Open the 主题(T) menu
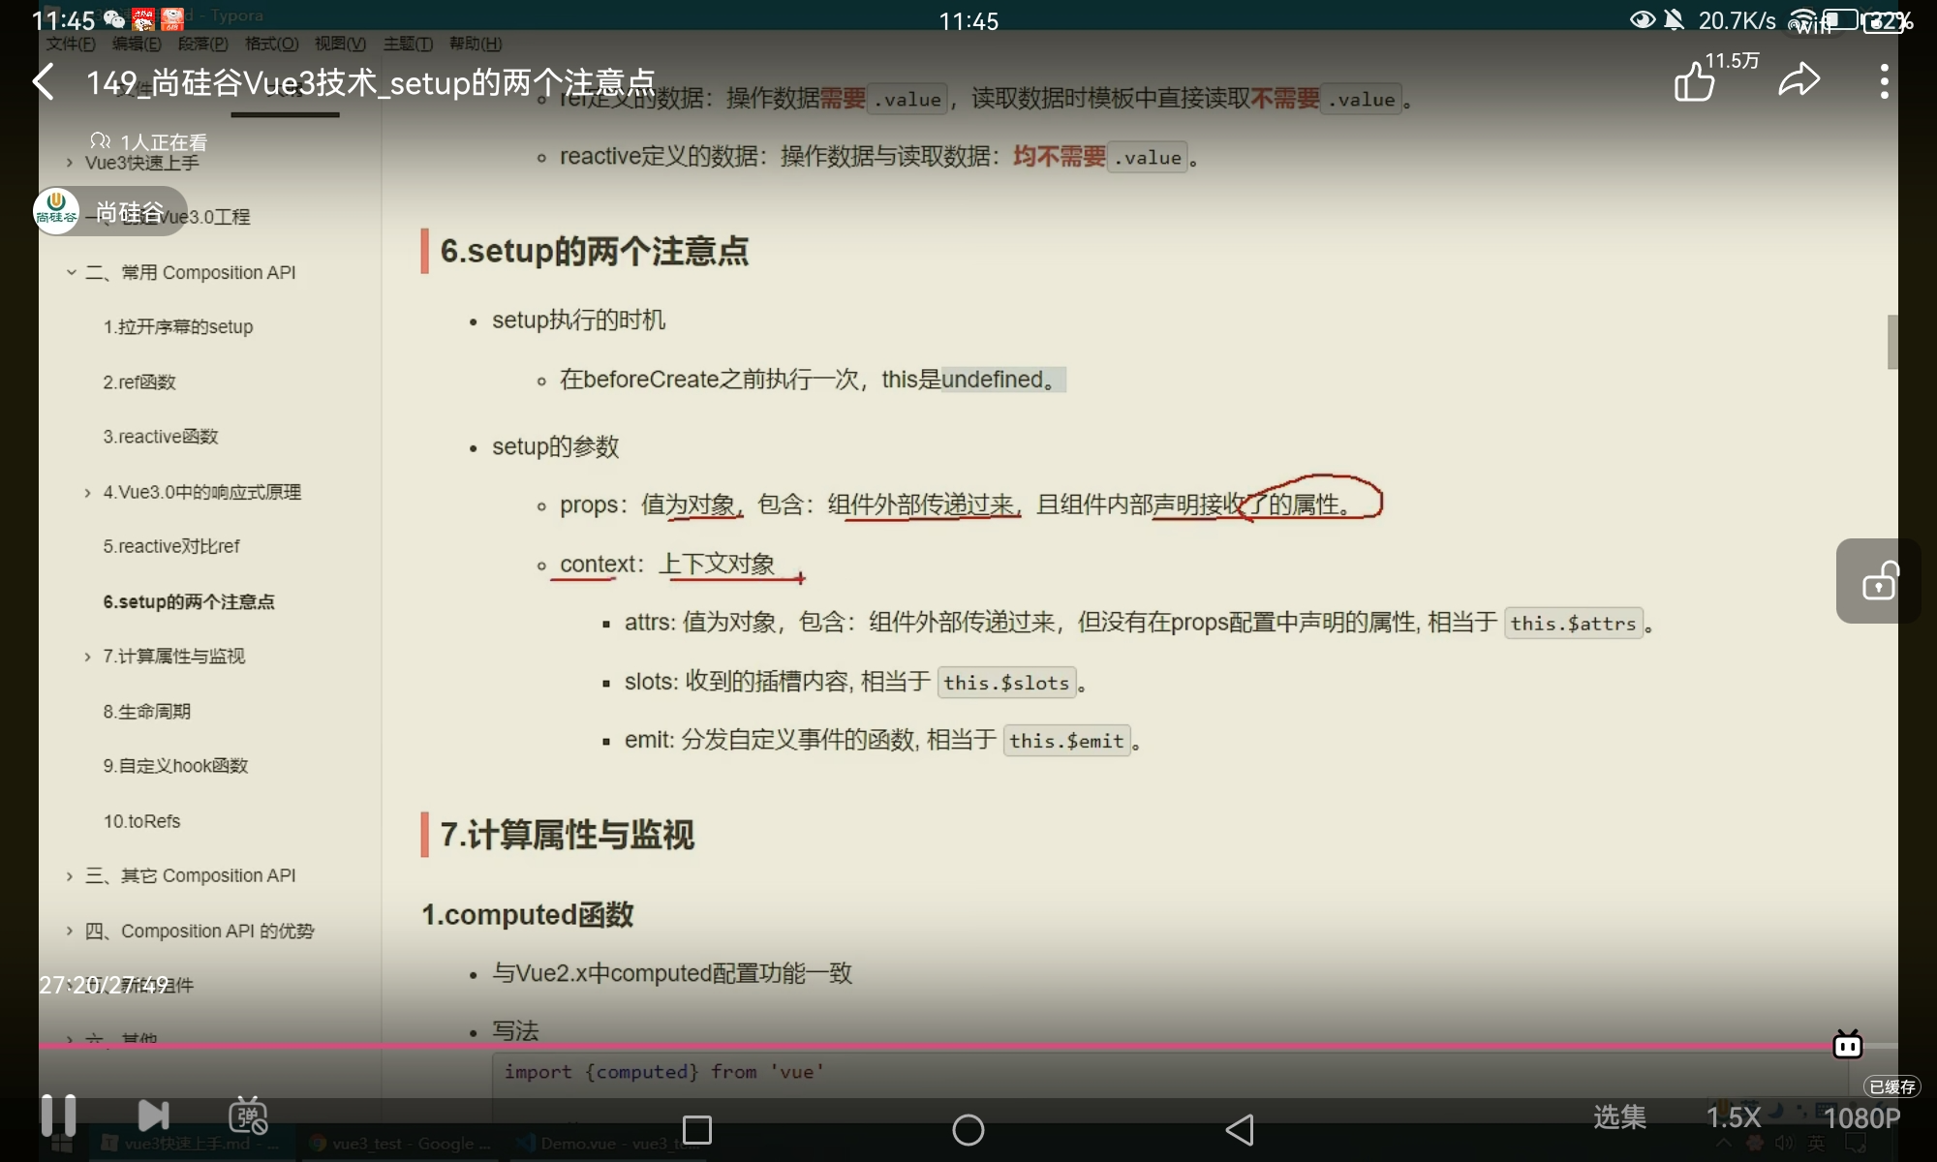 408,44
